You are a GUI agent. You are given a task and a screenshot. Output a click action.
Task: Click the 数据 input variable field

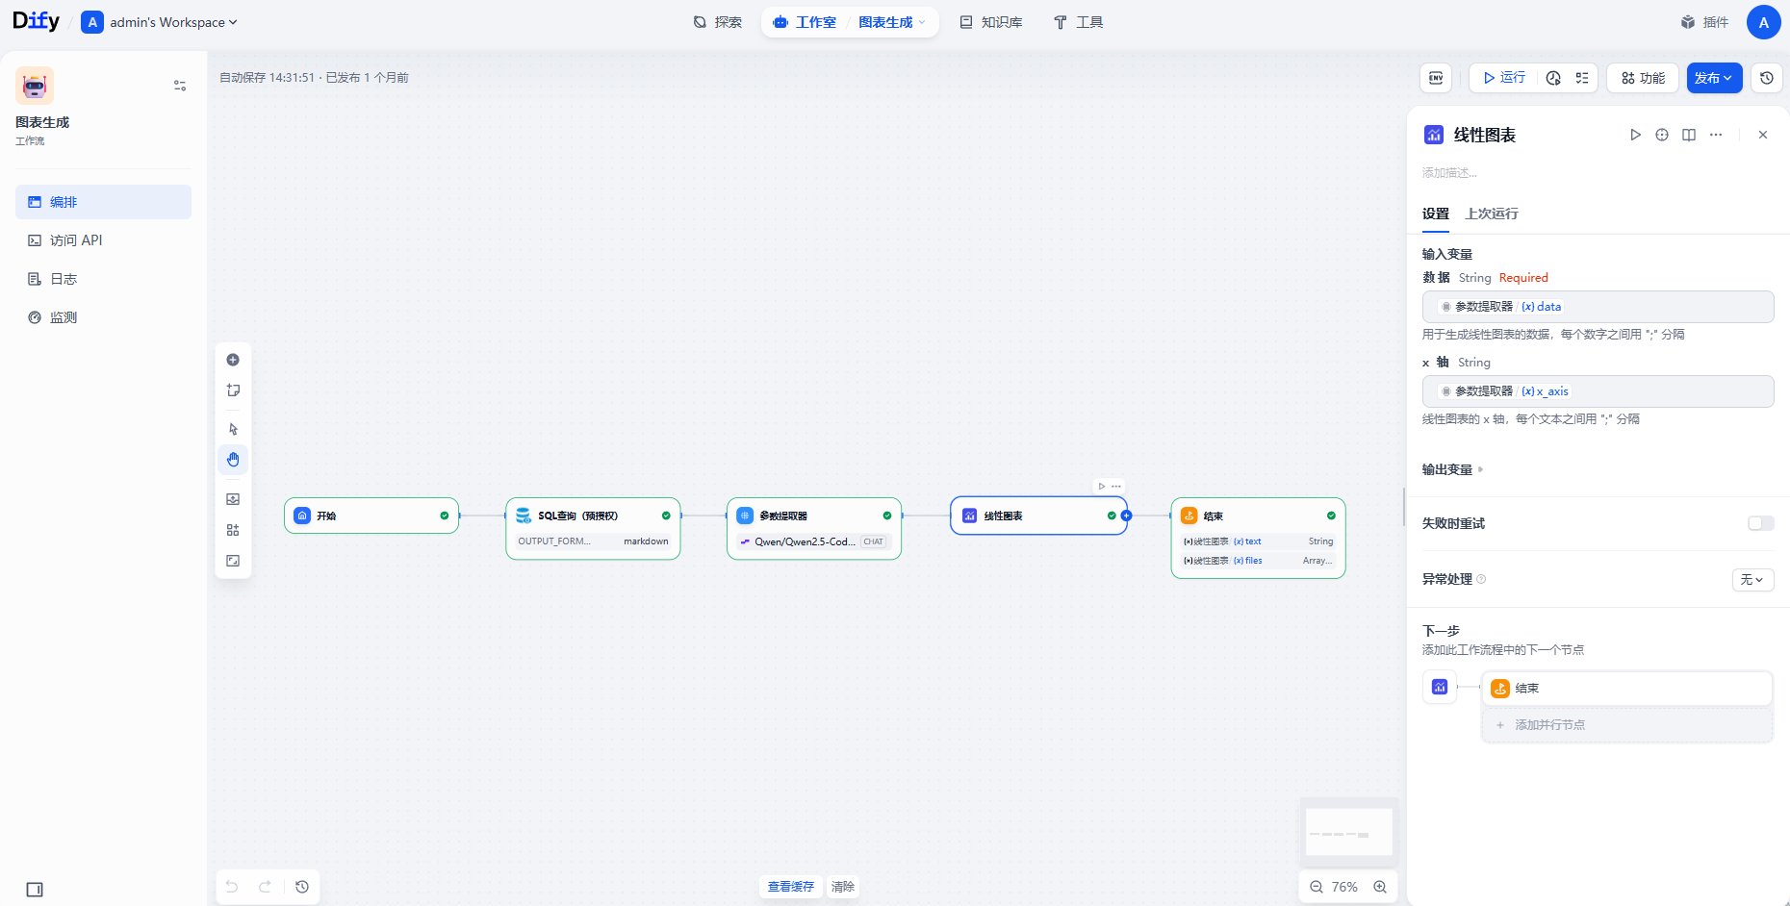pos(1598,307)
